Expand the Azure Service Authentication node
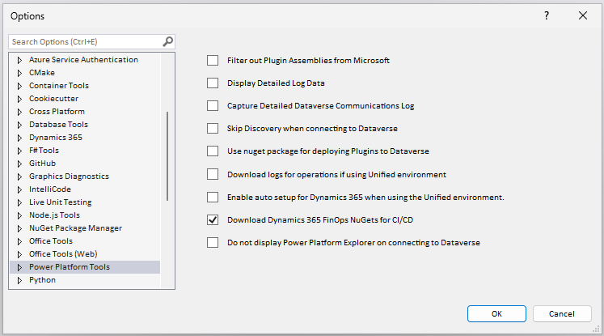604x336 pixels. coord(19,60)
